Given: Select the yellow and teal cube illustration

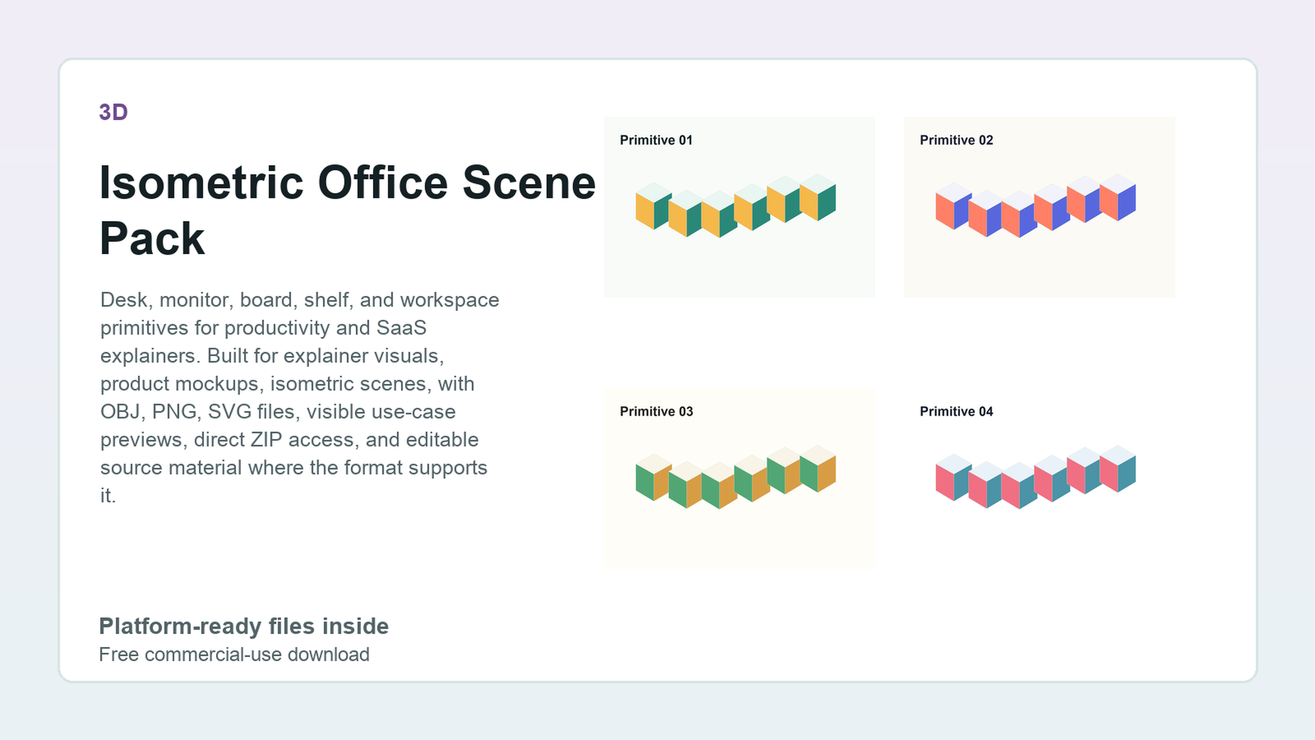Looking at the screenshot, I should pos(736,206).
